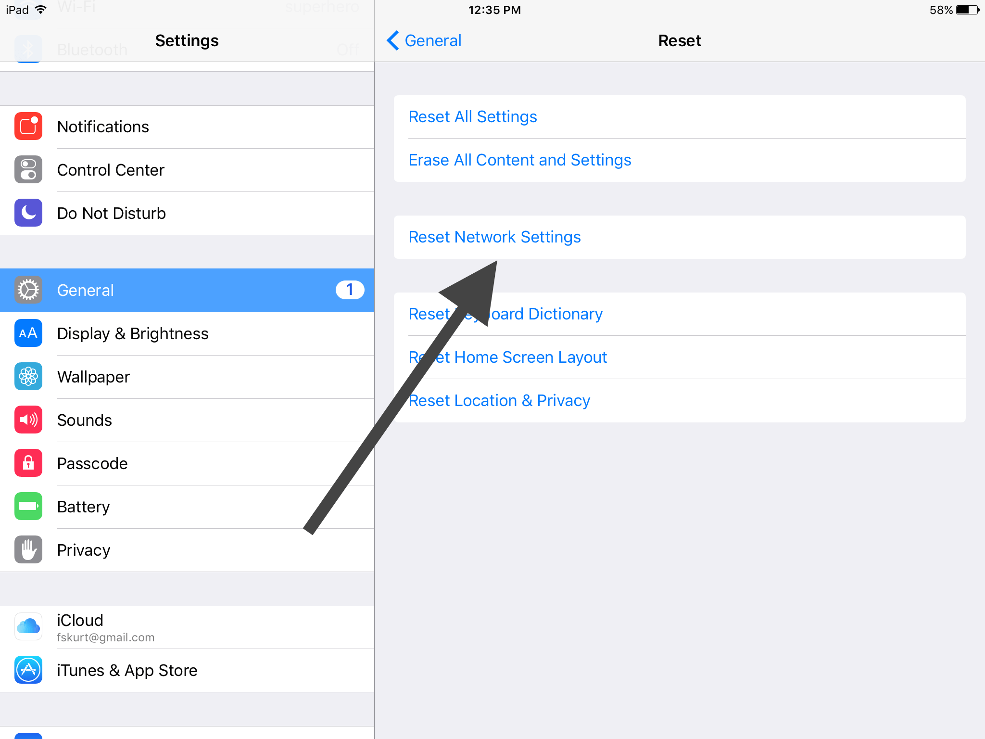The width and height of the screenshot is (985, 739).
Task: Select Reset Location & Privacy
Action: click(x=499, y=400)
